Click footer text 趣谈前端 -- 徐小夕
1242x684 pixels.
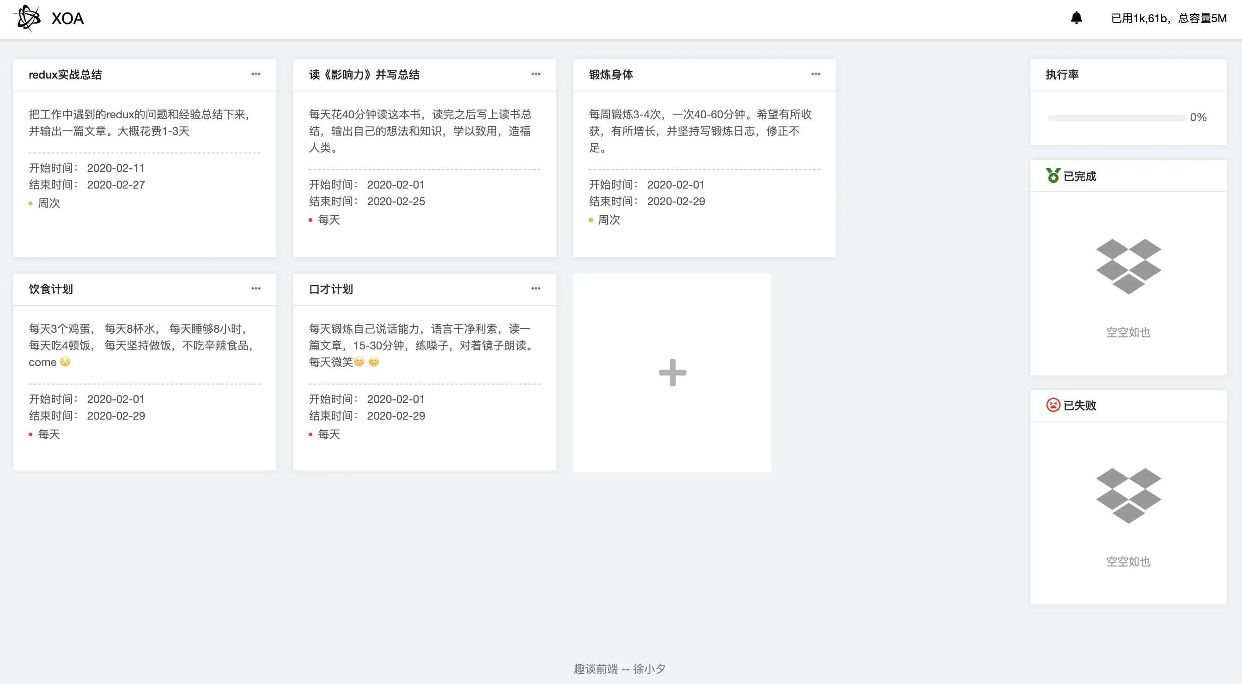[x=620, y=669]
